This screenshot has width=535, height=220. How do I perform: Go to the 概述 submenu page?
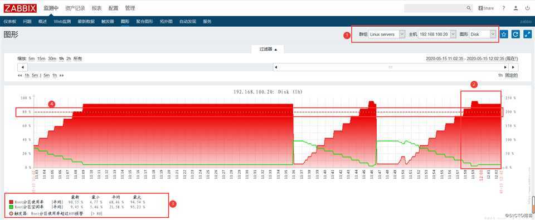(43, 22)
